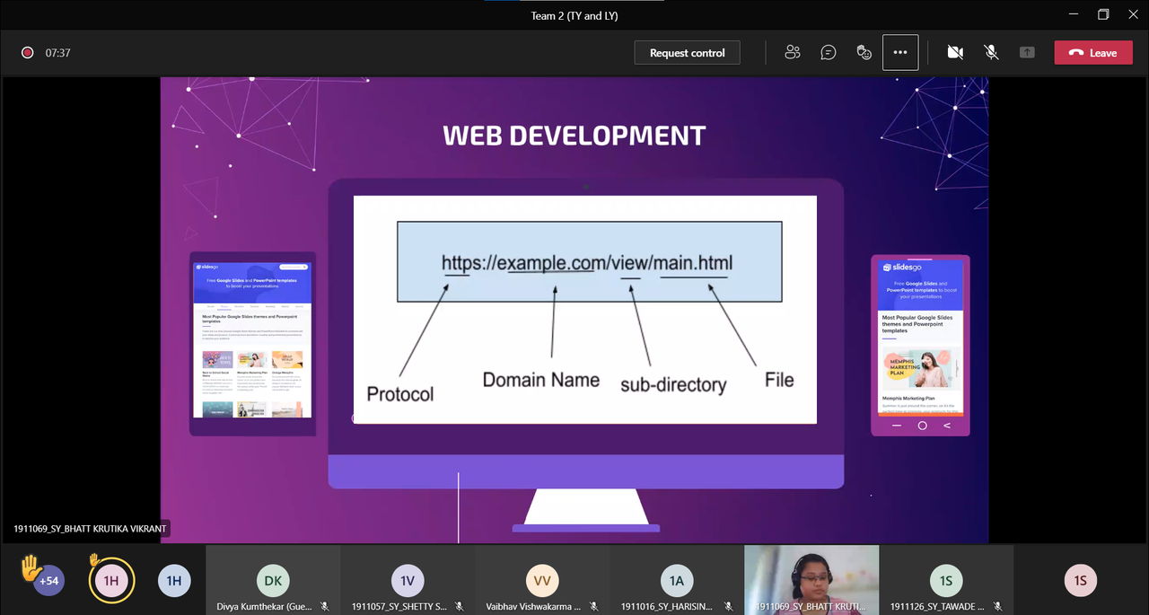Open the meeting chat panel
The width and height of the screenshot is (1149, 615).
click(x=829, y=53)
